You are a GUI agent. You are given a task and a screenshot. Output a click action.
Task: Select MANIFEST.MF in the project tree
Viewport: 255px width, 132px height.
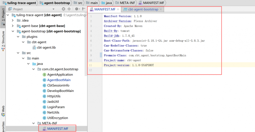point(58,129)
